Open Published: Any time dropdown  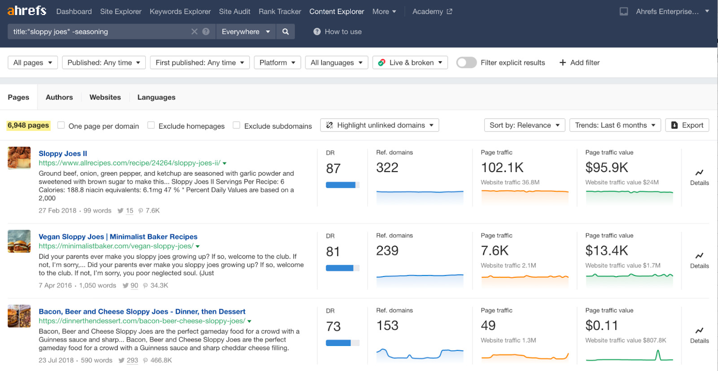click(x=104, y=63)
